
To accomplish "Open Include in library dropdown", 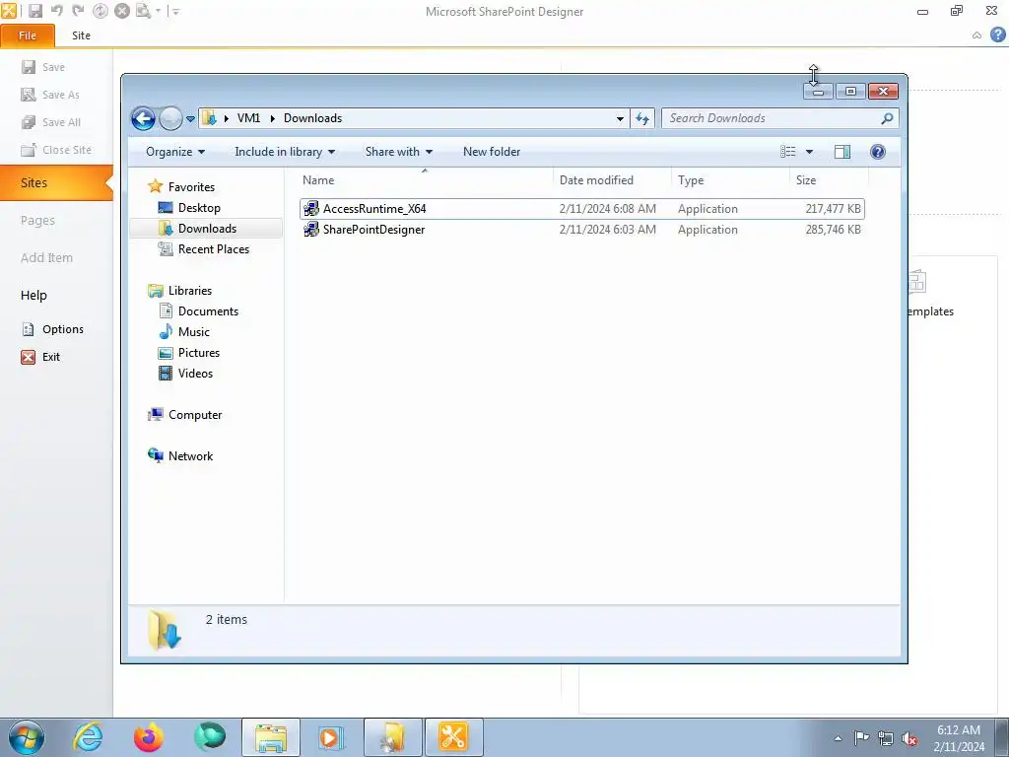I will pos(285,152).
